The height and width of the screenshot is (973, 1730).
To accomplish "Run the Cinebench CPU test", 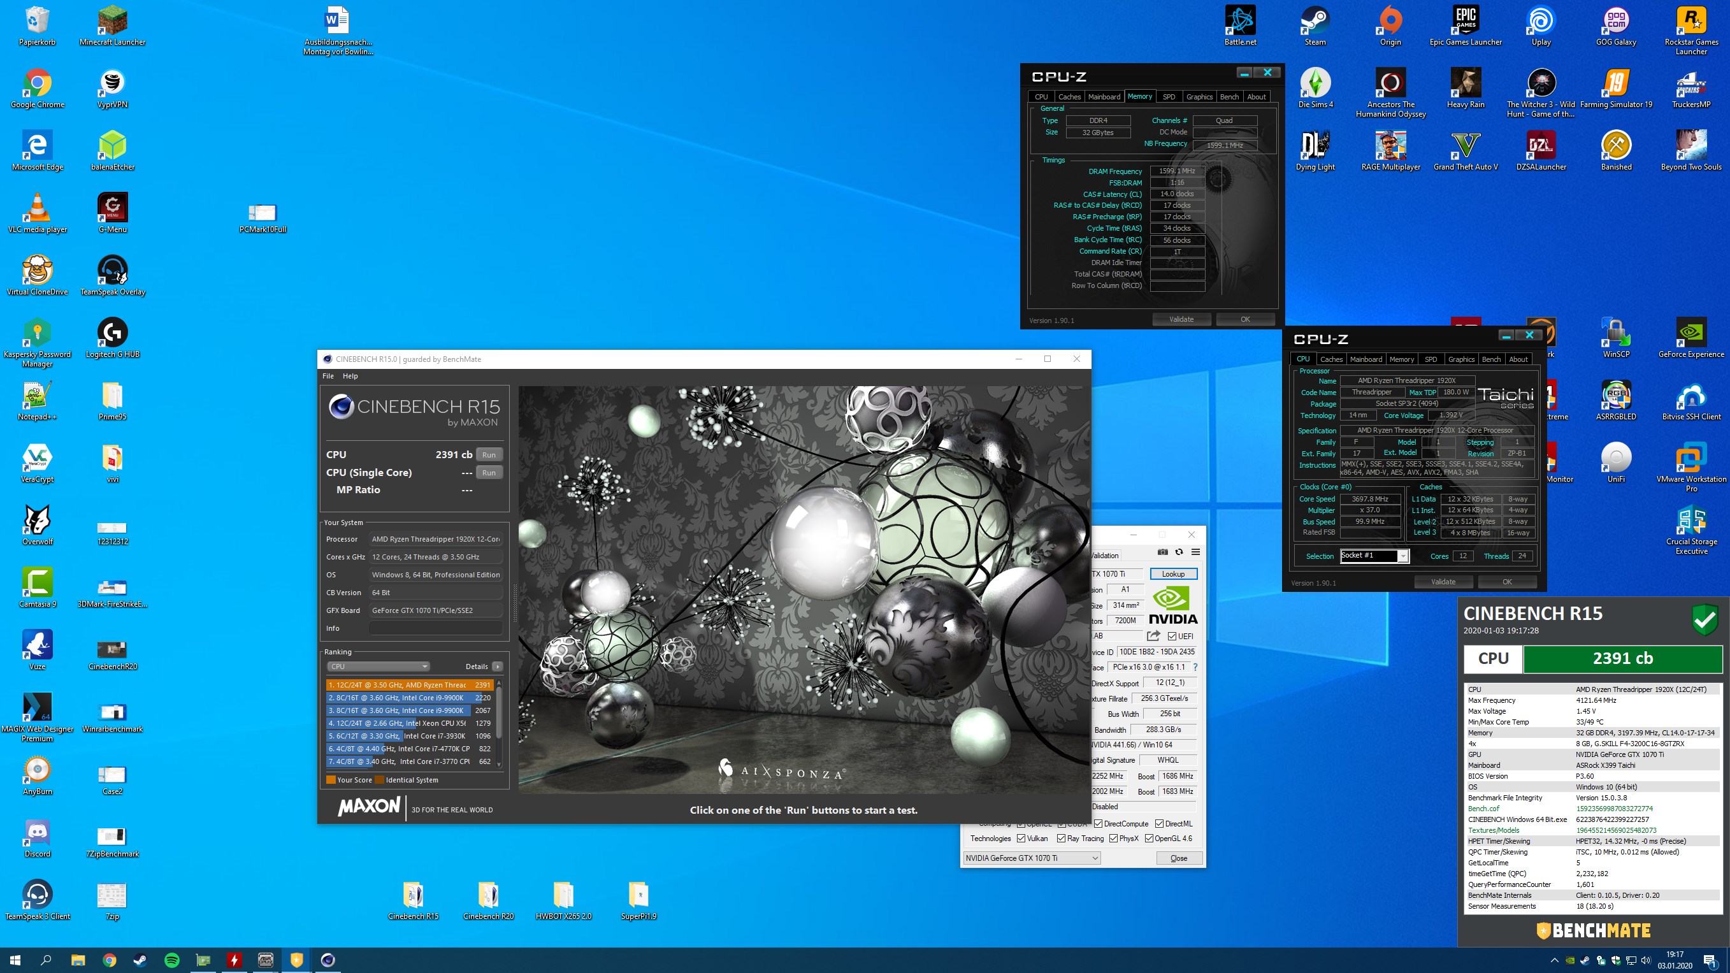I will point(489,454).
